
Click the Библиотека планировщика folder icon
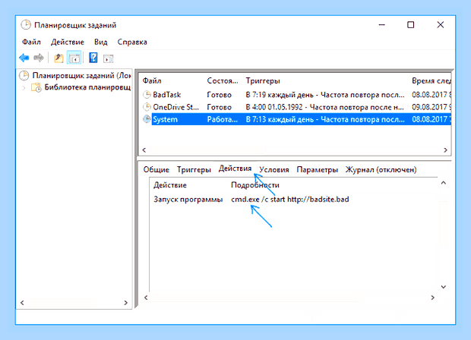tap(36, 87)
